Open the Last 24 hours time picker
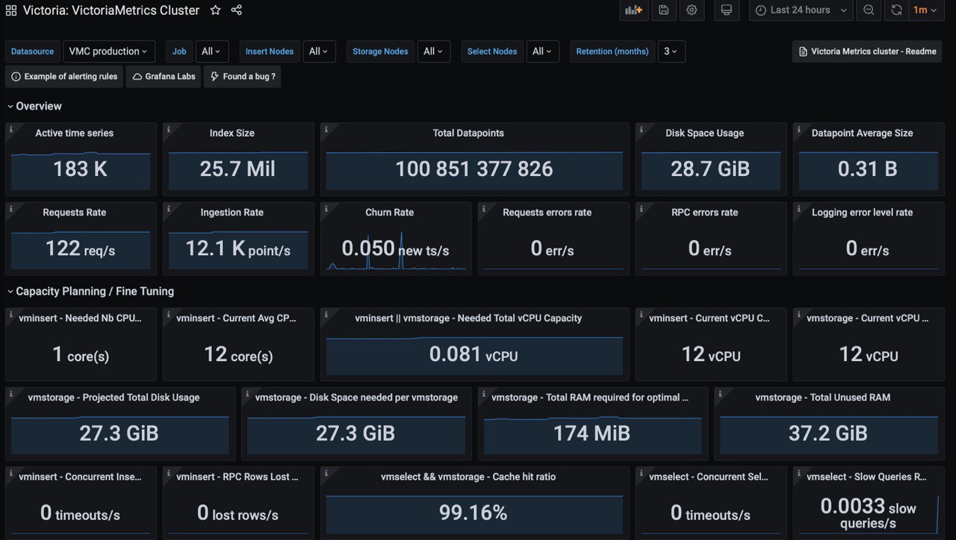Viewport: 956px width, 540px height. pyautogui.click(x=801, y=10)
